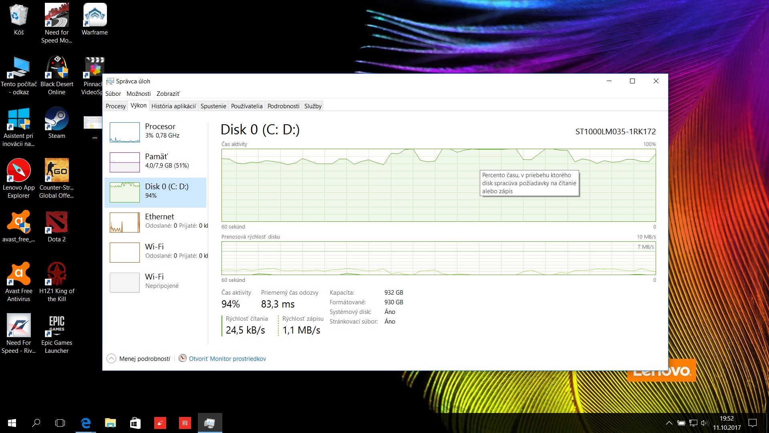Open the Možnosti menu
Viewport: 769px width, 433px height.
(139, 94)
